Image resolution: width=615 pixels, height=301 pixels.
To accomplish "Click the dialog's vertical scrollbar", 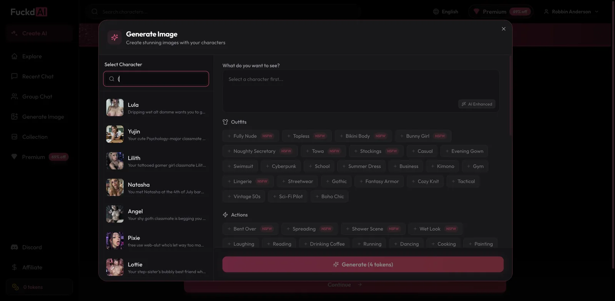I will coord(510,96).
